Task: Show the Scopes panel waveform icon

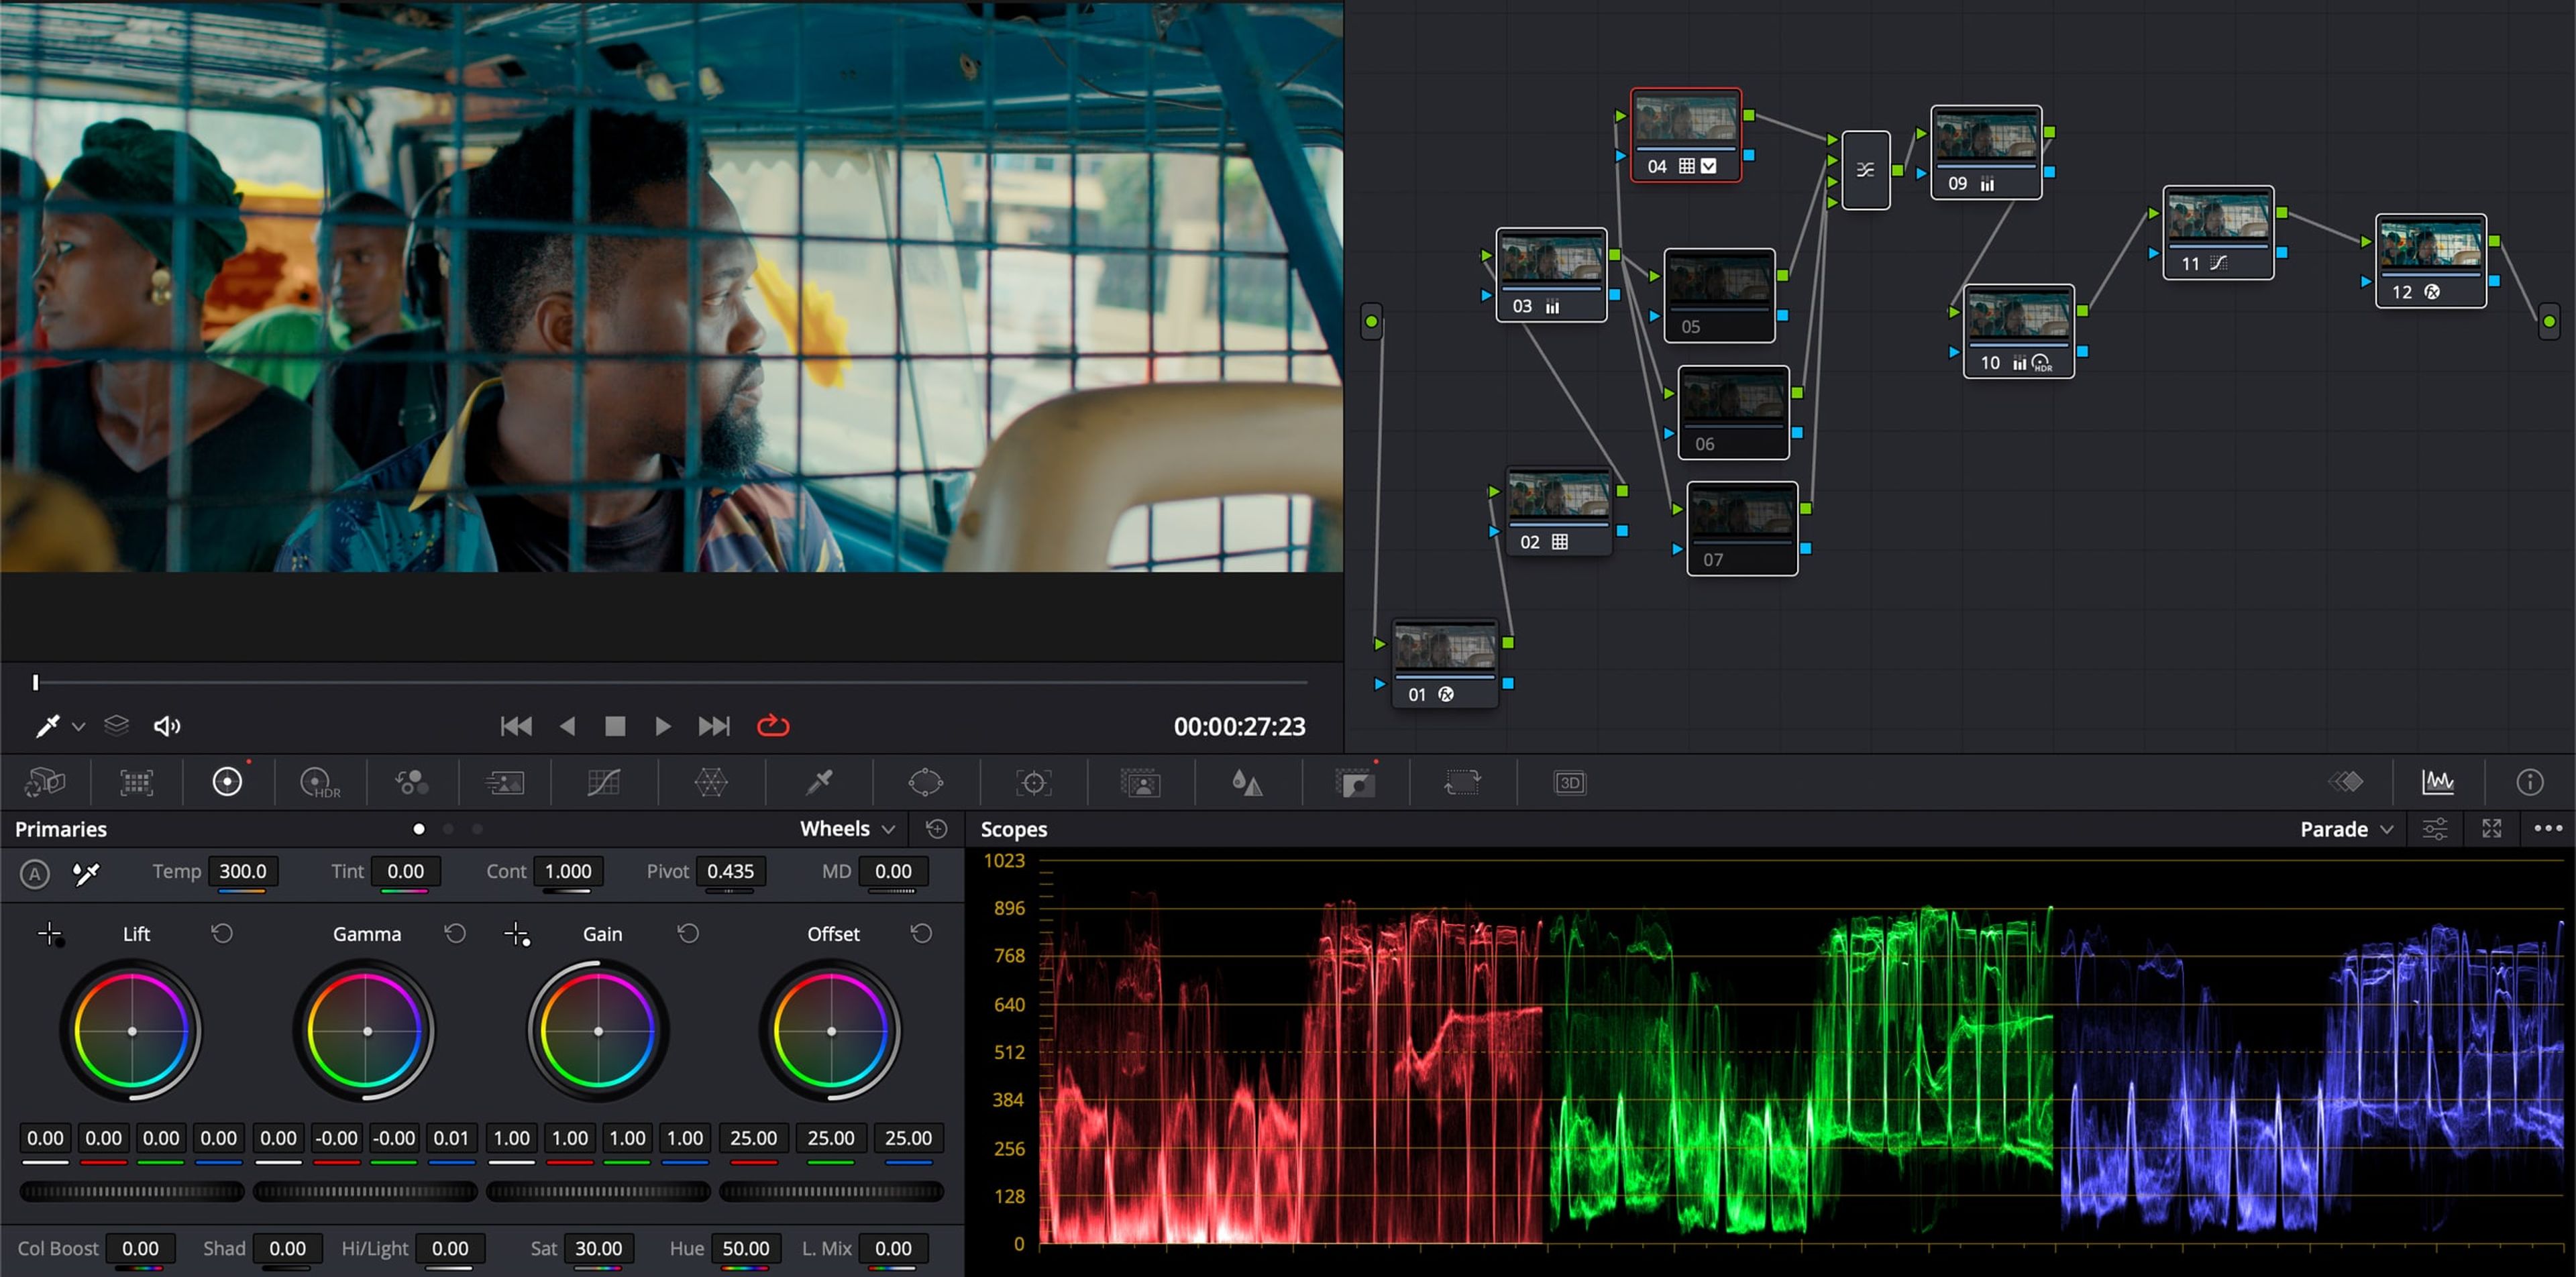Action: pos(2438,782)
